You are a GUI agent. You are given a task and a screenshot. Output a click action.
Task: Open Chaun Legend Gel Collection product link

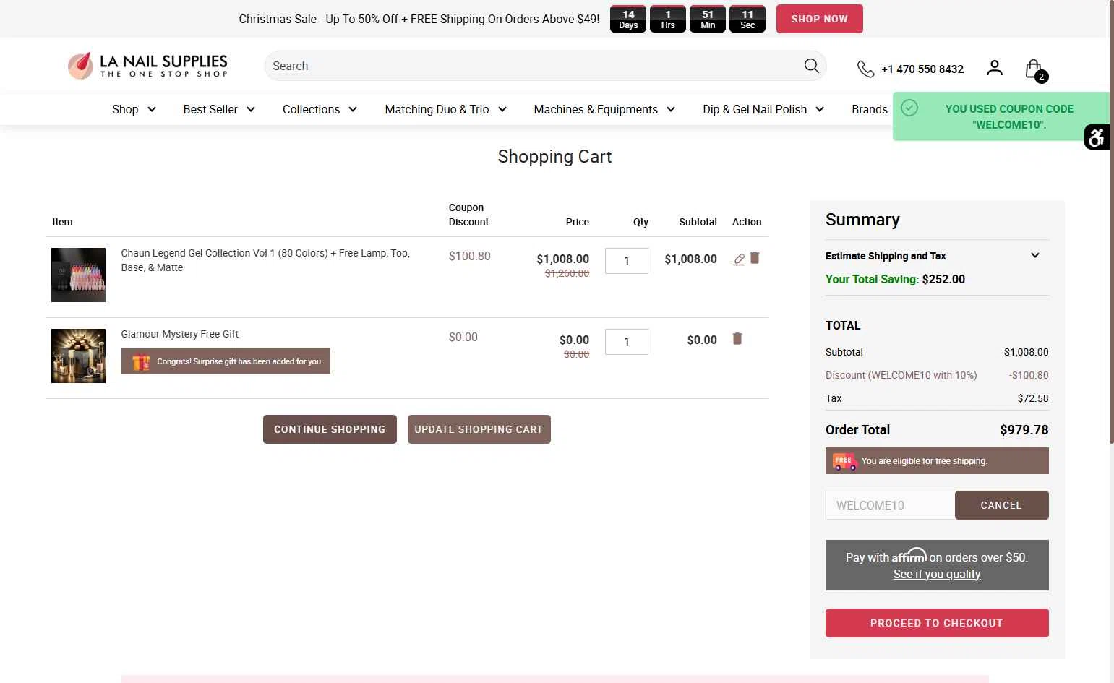click(265, 260)
